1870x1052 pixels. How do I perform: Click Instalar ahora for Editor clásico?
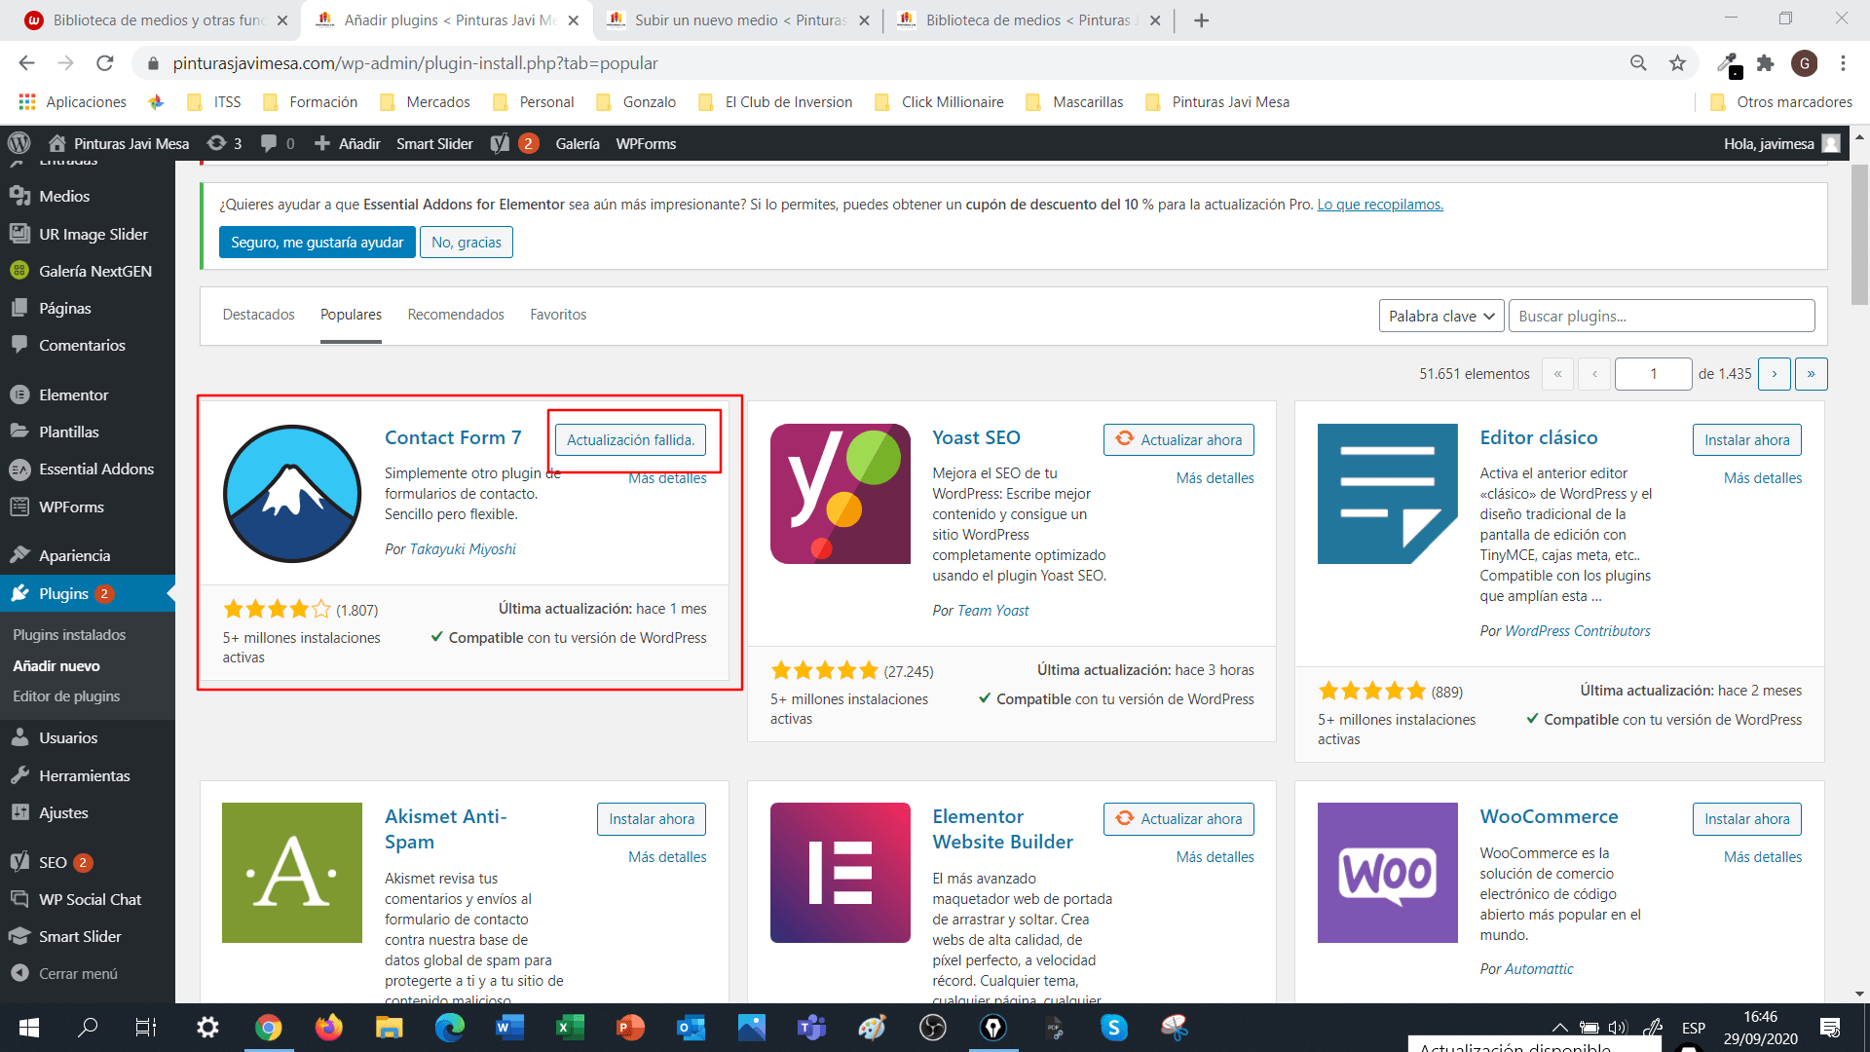pos(1746,439)
